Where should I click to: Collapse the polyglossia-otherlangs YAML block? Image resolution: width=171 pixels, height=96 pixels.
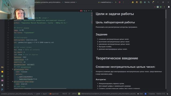click(13, 81)
